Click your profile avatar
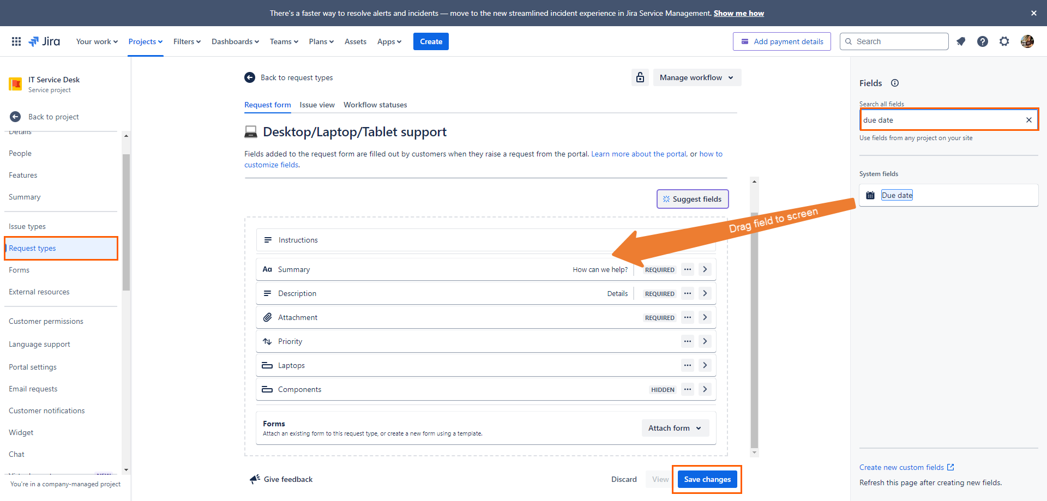This screenshot has height=501, width=1047. click(x=1027, y=41)
